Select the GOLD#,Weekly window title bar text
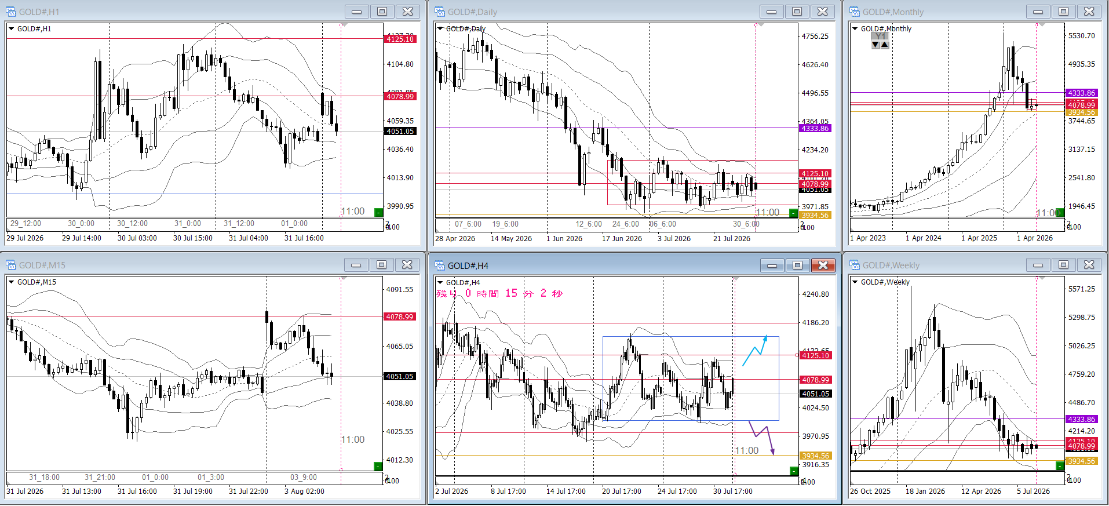This screenshot has height=506, width=1109. tap(891, 265)
